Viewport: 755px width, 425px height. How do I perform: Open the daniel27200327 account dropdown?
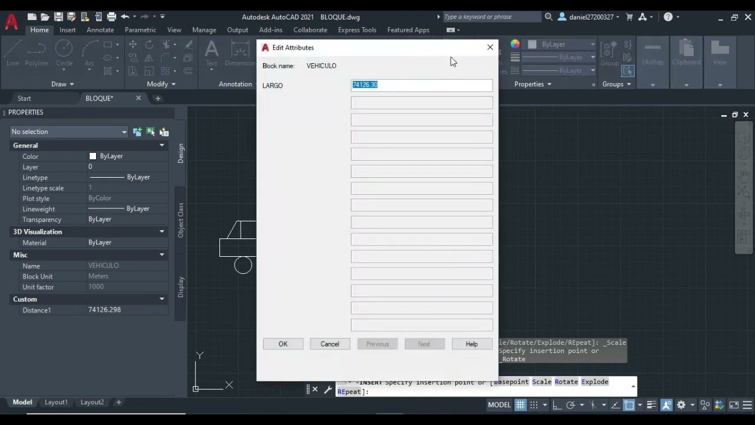click(x=589, y=17)
